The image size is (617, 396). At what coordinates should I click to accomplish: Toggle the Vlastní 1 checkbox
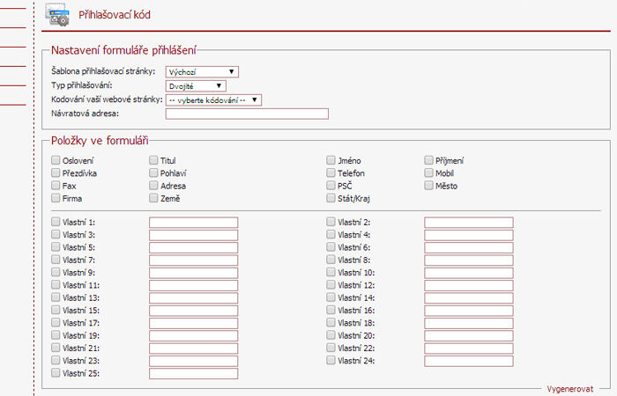[x=56, y=222]
